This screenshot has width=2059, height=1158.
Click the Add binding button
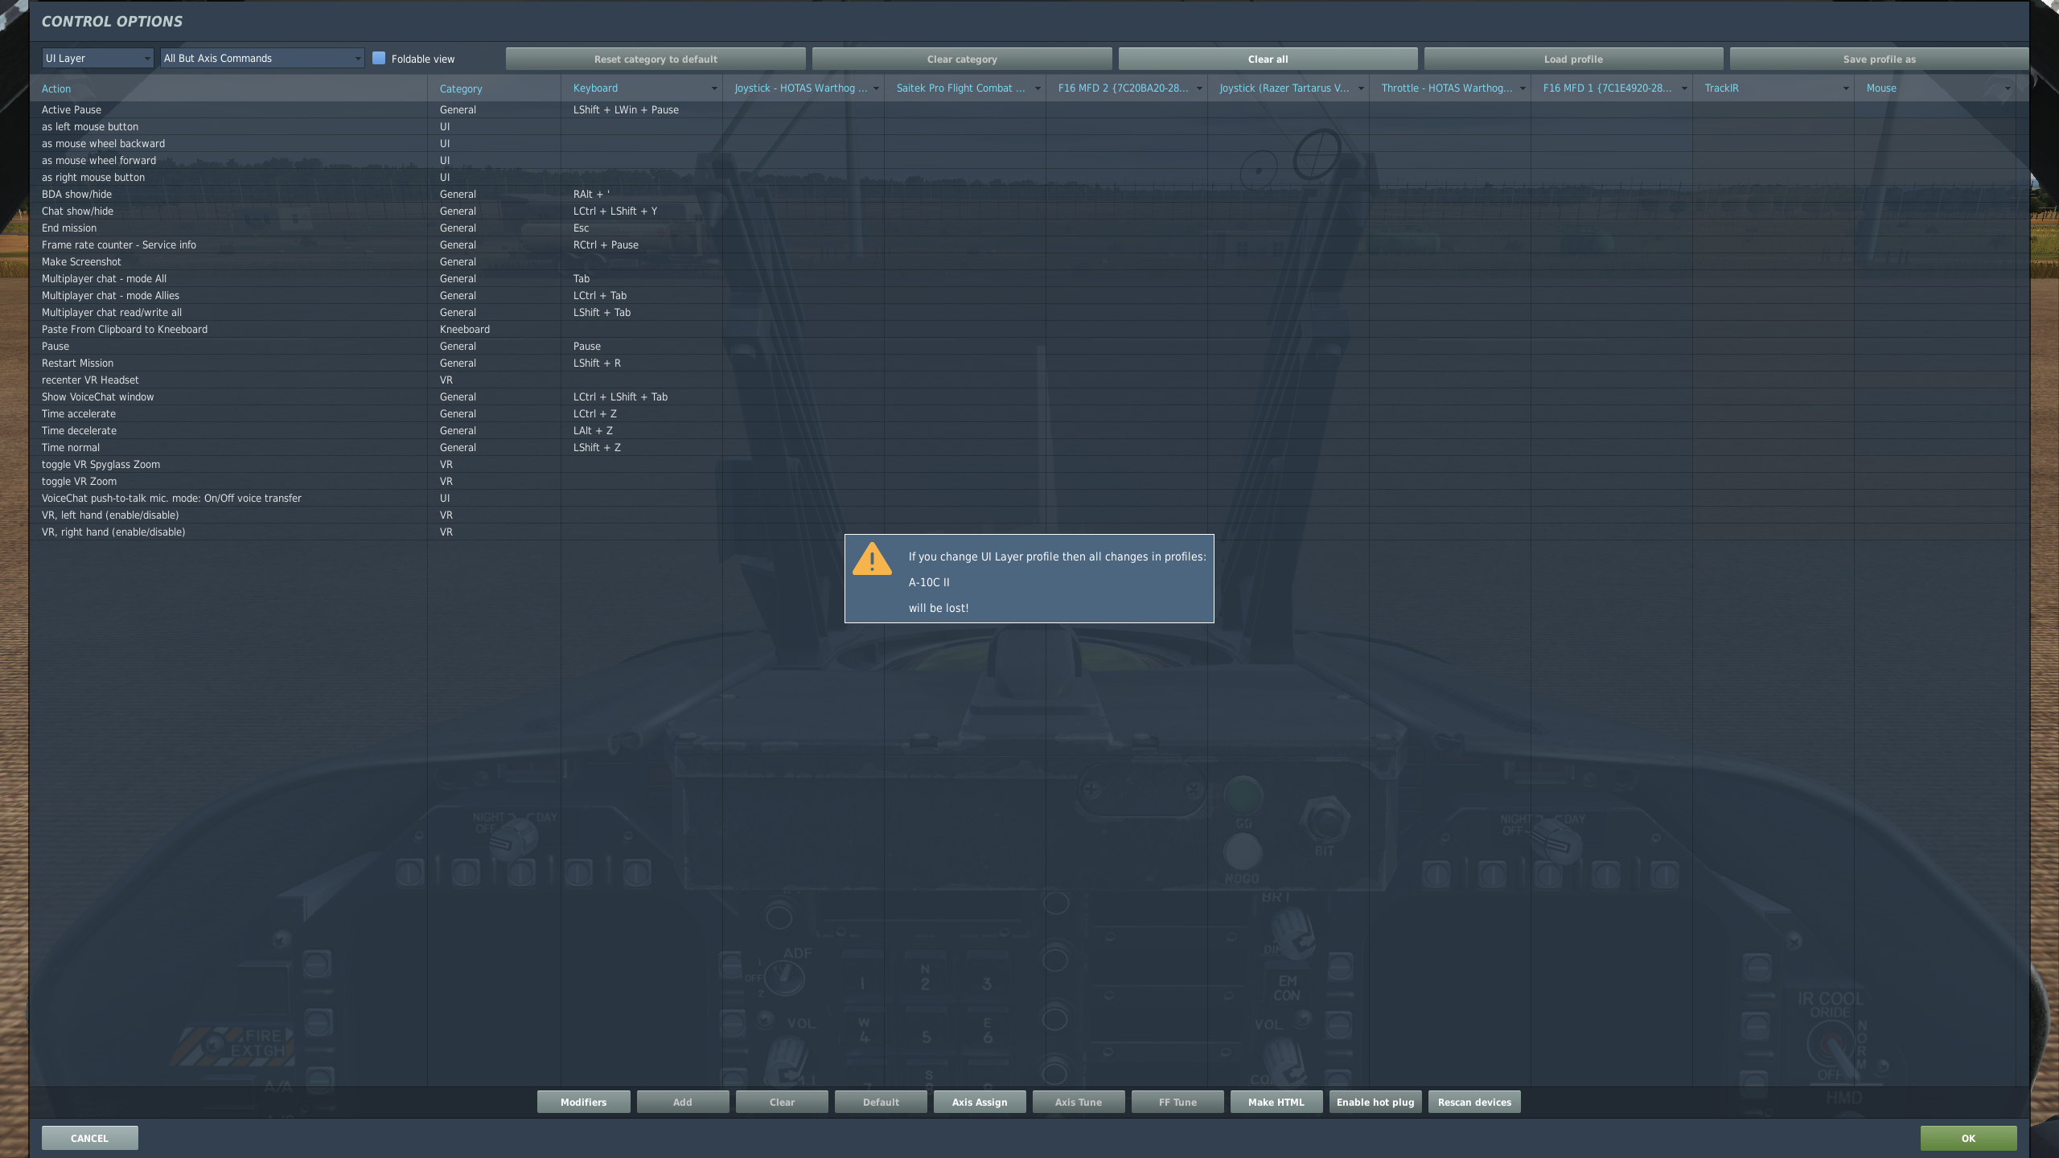[683, 1102]
